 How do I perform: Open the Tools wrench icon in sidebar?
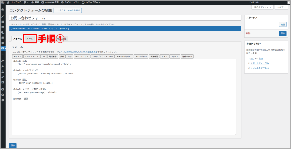click(3, 77)
